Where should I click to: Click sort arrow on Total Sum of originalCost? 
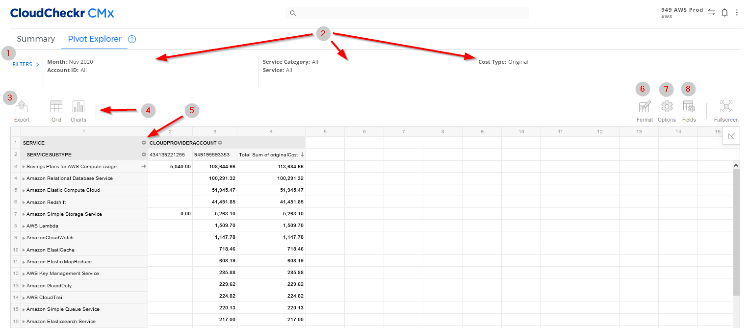[x=302, y=154]
